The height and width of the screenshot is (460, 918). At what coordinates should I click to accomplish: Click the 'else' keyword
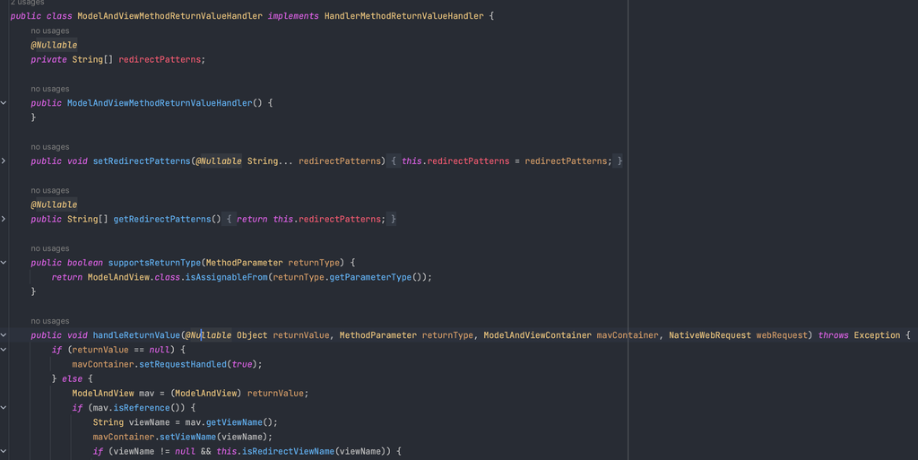[72, 378]
